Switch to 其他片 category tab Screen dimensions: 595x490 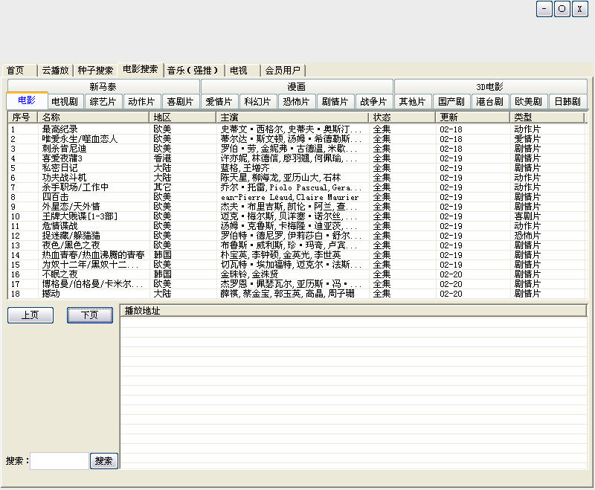point(413,102)
